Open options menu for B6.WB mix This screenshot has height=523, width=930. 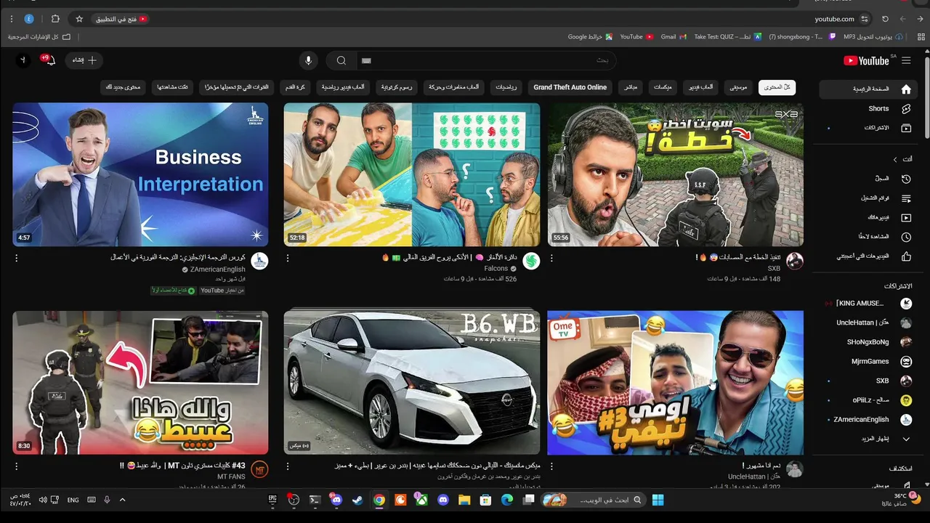tap(288, 466)
